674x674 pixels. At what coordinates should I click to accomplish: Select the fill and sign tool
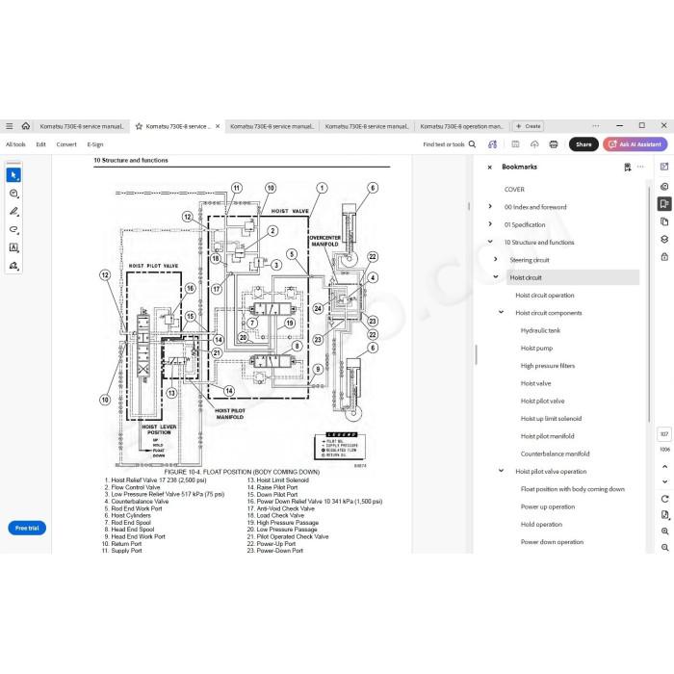point(13,266)
